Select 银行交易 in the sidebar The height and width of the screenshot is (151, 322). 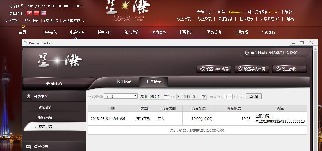click(45, 117)
